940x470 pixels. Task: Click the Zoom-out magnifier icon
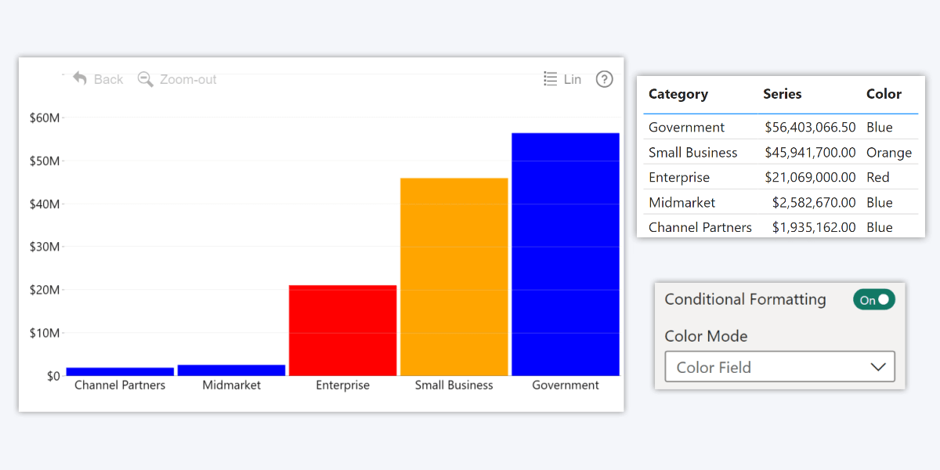pos(145,79)
